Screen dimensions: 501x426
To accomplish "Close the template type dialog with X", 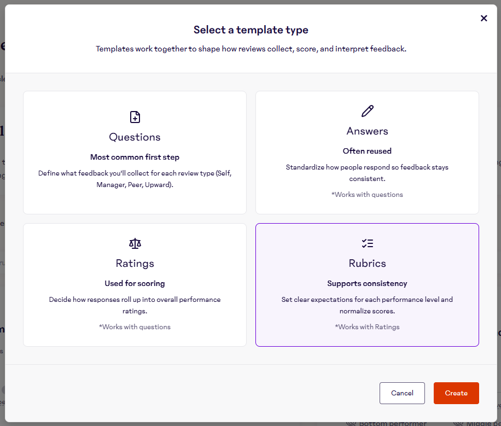I will [483, 18].
